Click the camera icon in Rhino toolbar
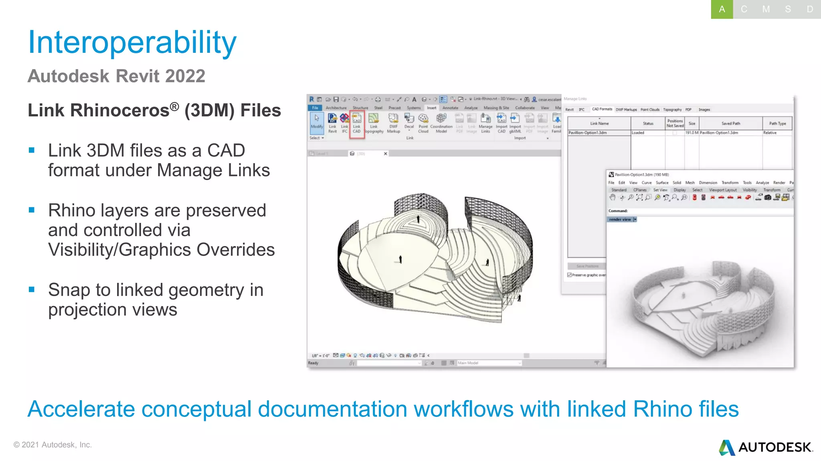This screenshot has width=821, height=461. pyautogui.click(x=768, y=197)
